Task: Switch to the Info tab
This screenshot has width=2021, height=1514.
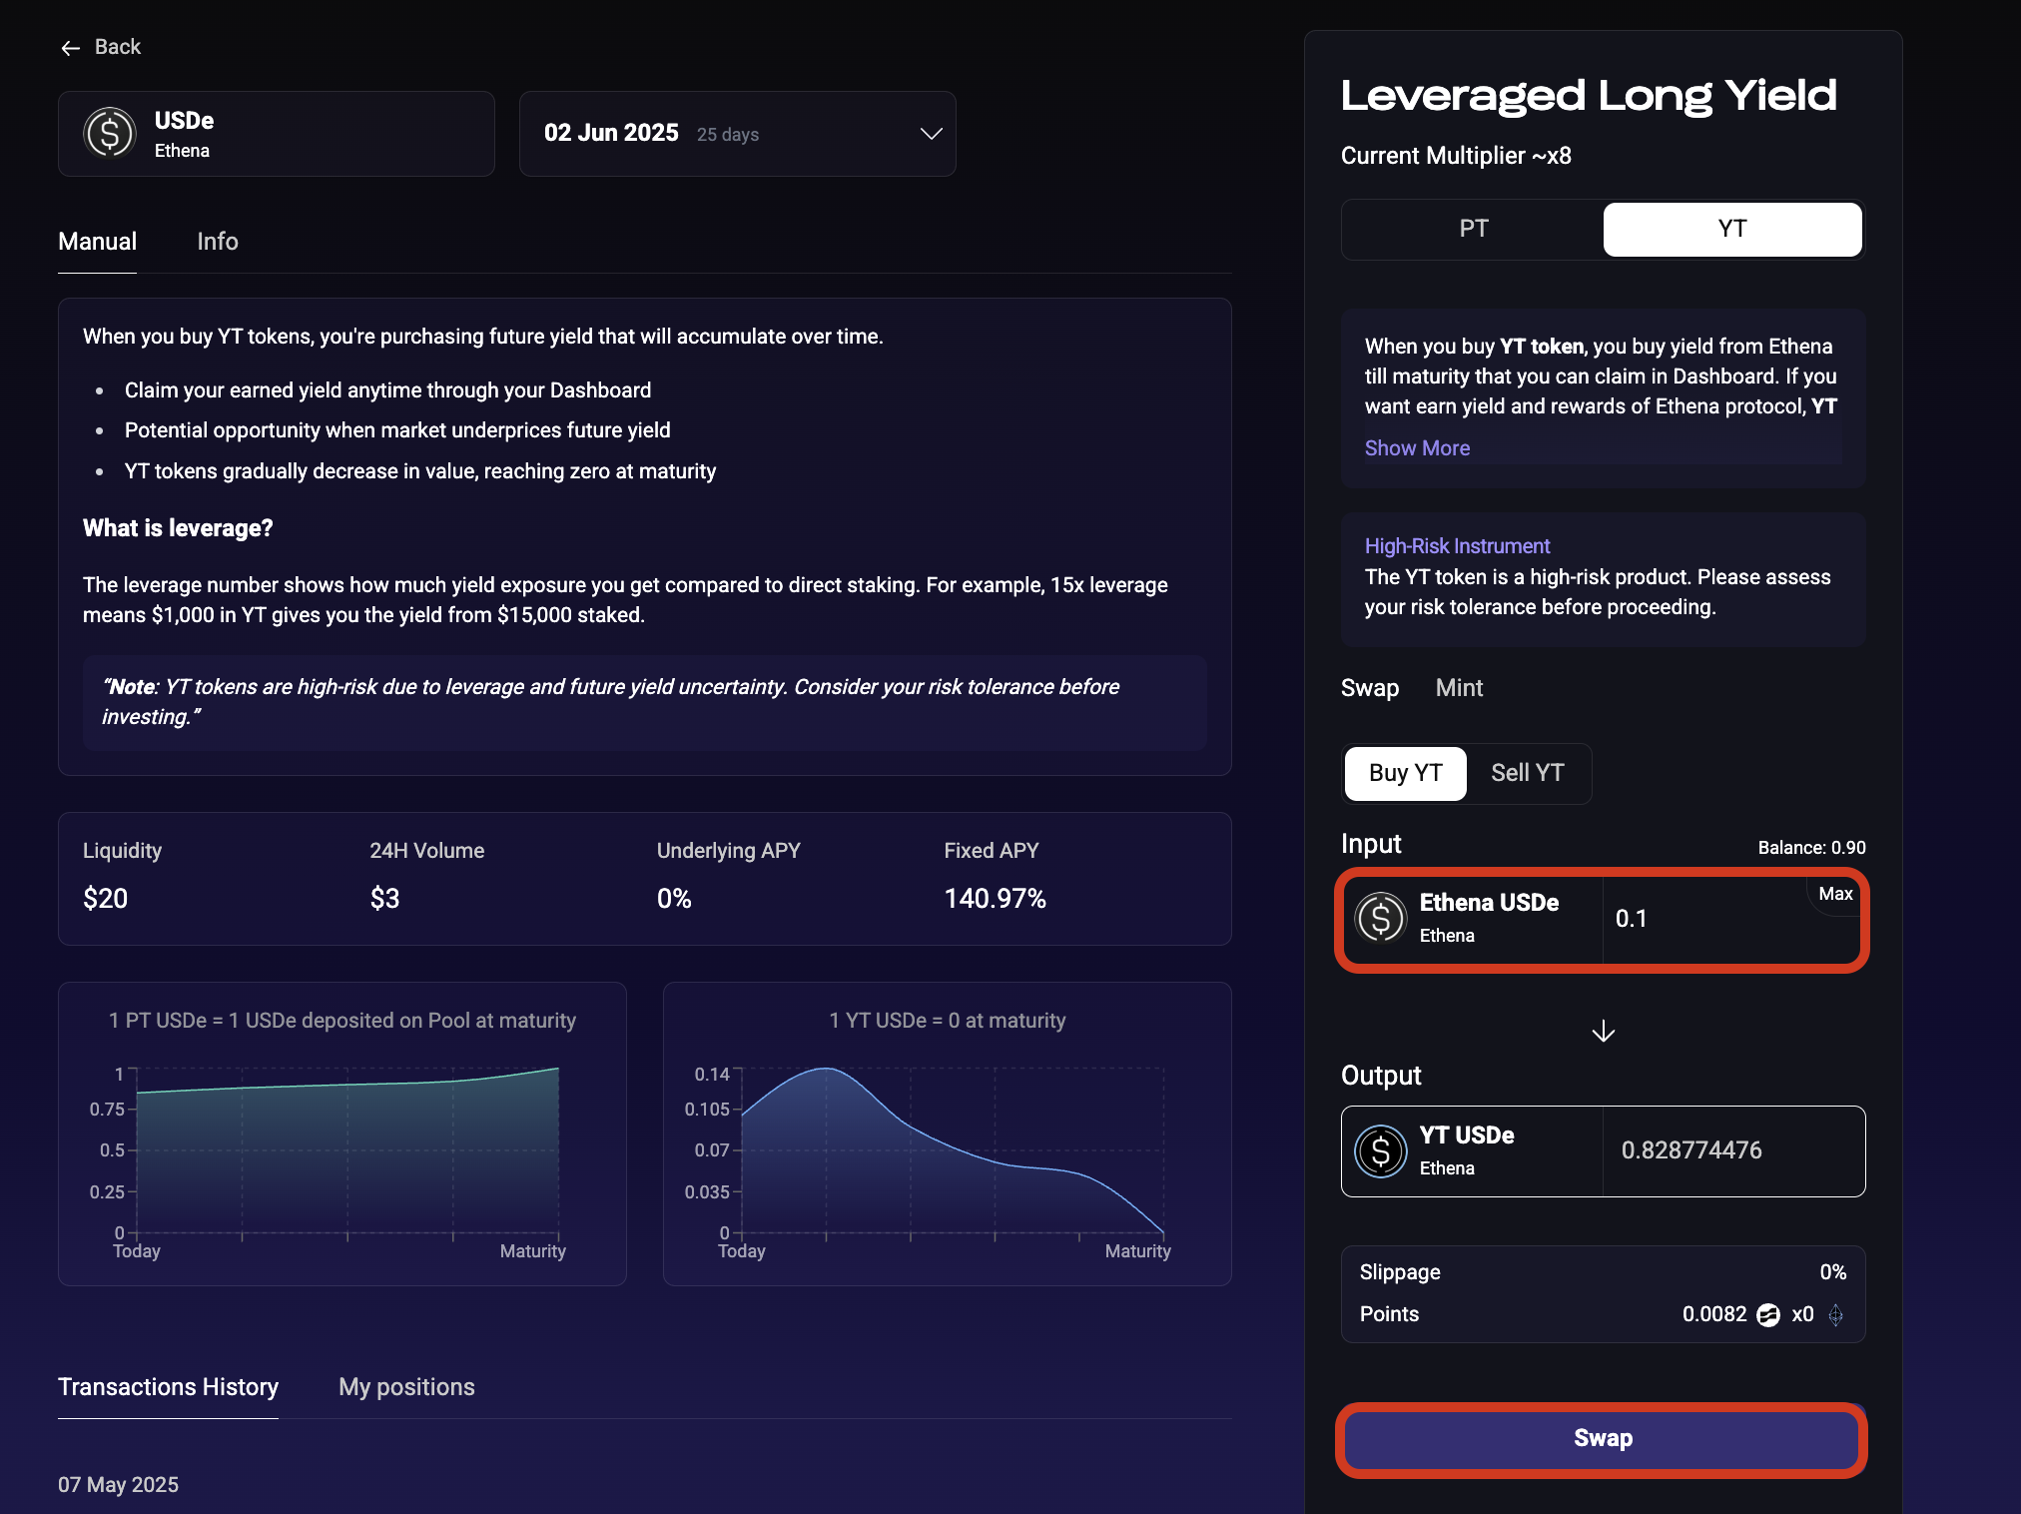Action: 218,242
